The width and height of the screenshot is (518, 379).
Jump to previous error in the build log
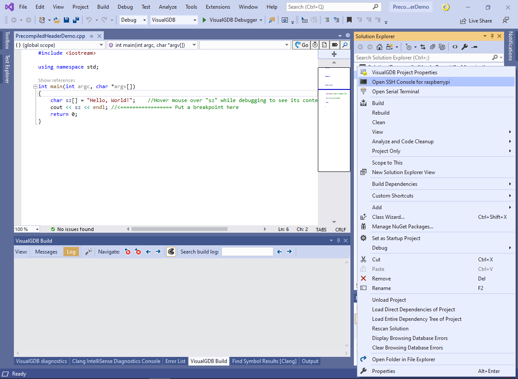(x=128, y=252)
